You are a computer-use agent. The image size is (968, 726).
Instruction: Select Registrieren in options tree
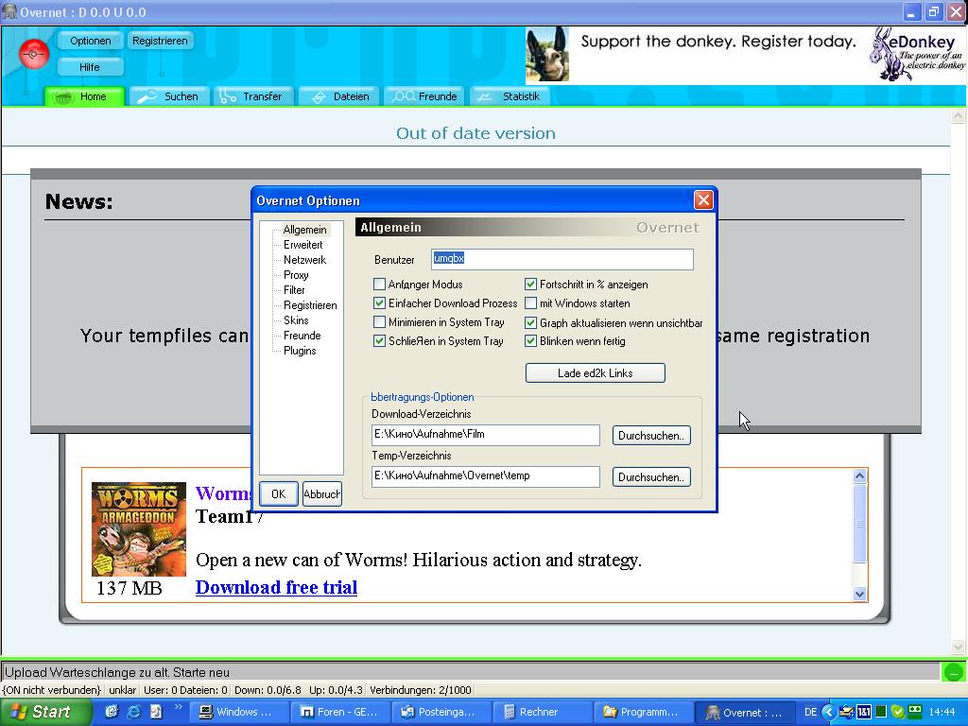310,305
